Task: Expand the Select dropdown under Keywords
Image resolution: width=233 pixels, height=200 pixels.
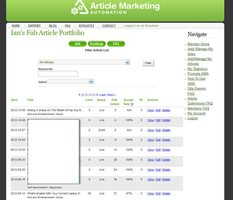Action: (70, 82)
